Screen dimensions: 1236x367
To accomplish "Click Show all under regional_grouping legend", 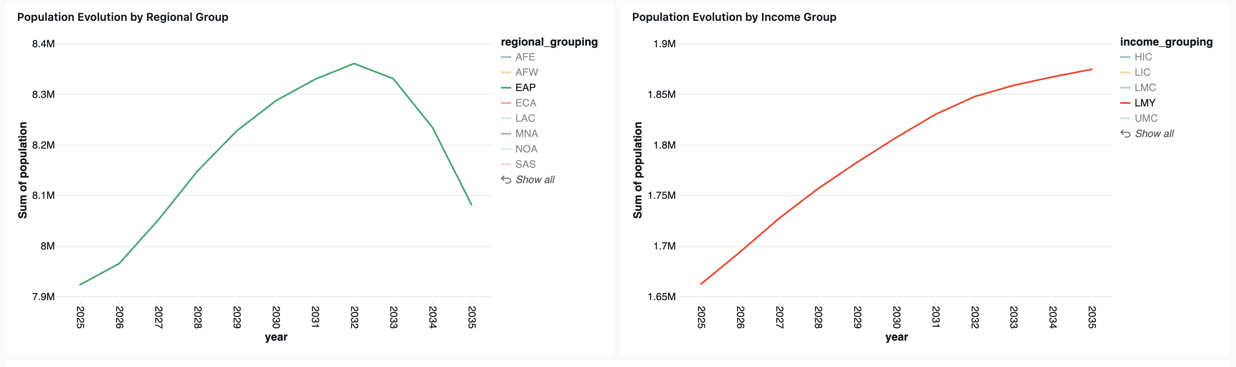I will pyautogui.click(x=535, y=180).
